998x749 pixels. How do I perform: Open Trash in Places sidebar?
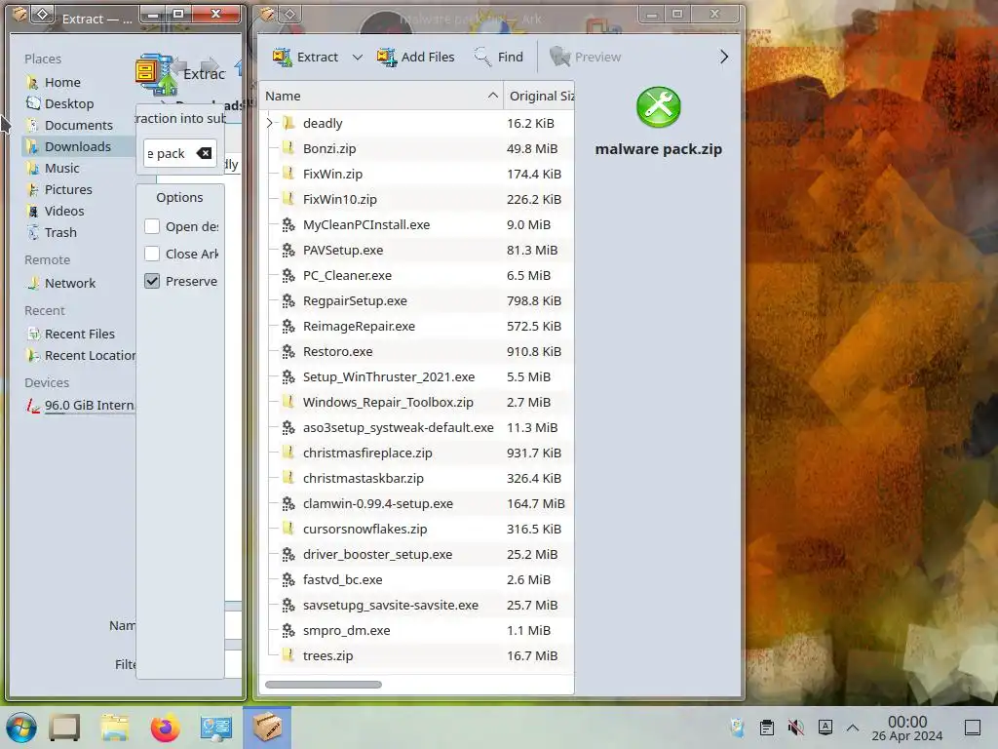point(78,232)
